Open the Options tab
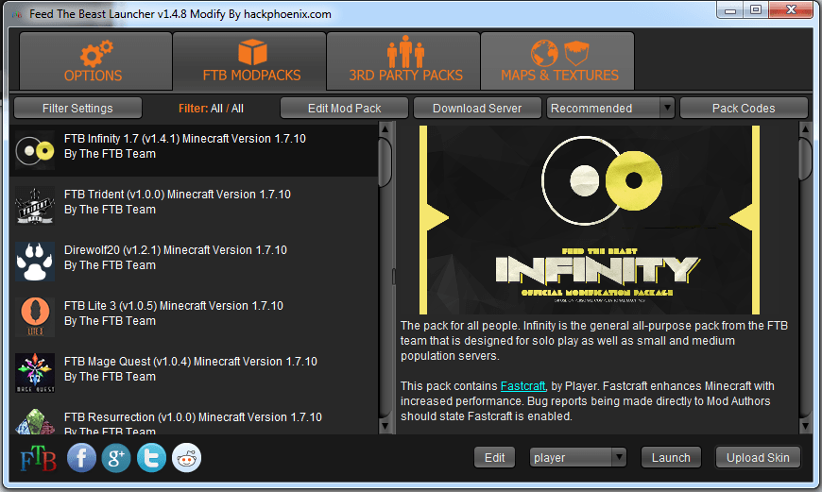 (95, 60)
